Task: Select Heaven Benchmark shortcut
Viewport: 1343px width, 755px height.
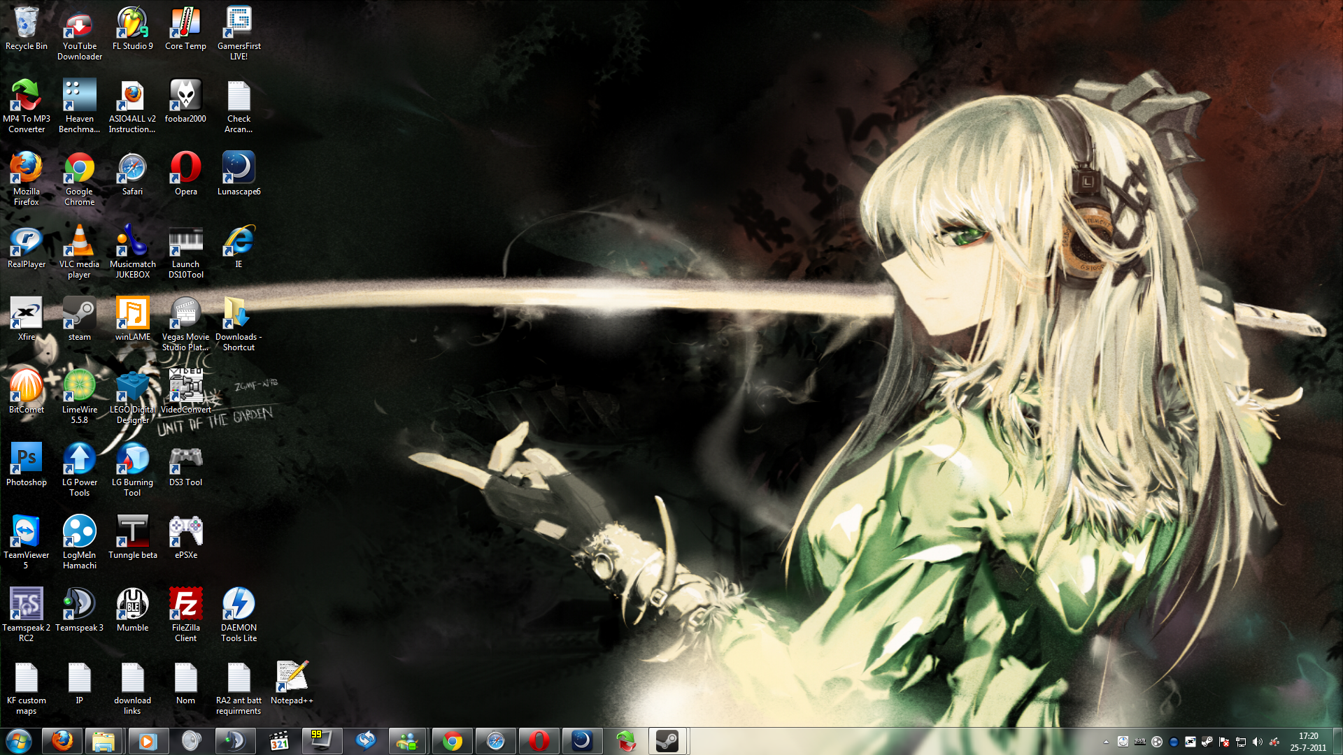Action: click(x=80, y=107)
